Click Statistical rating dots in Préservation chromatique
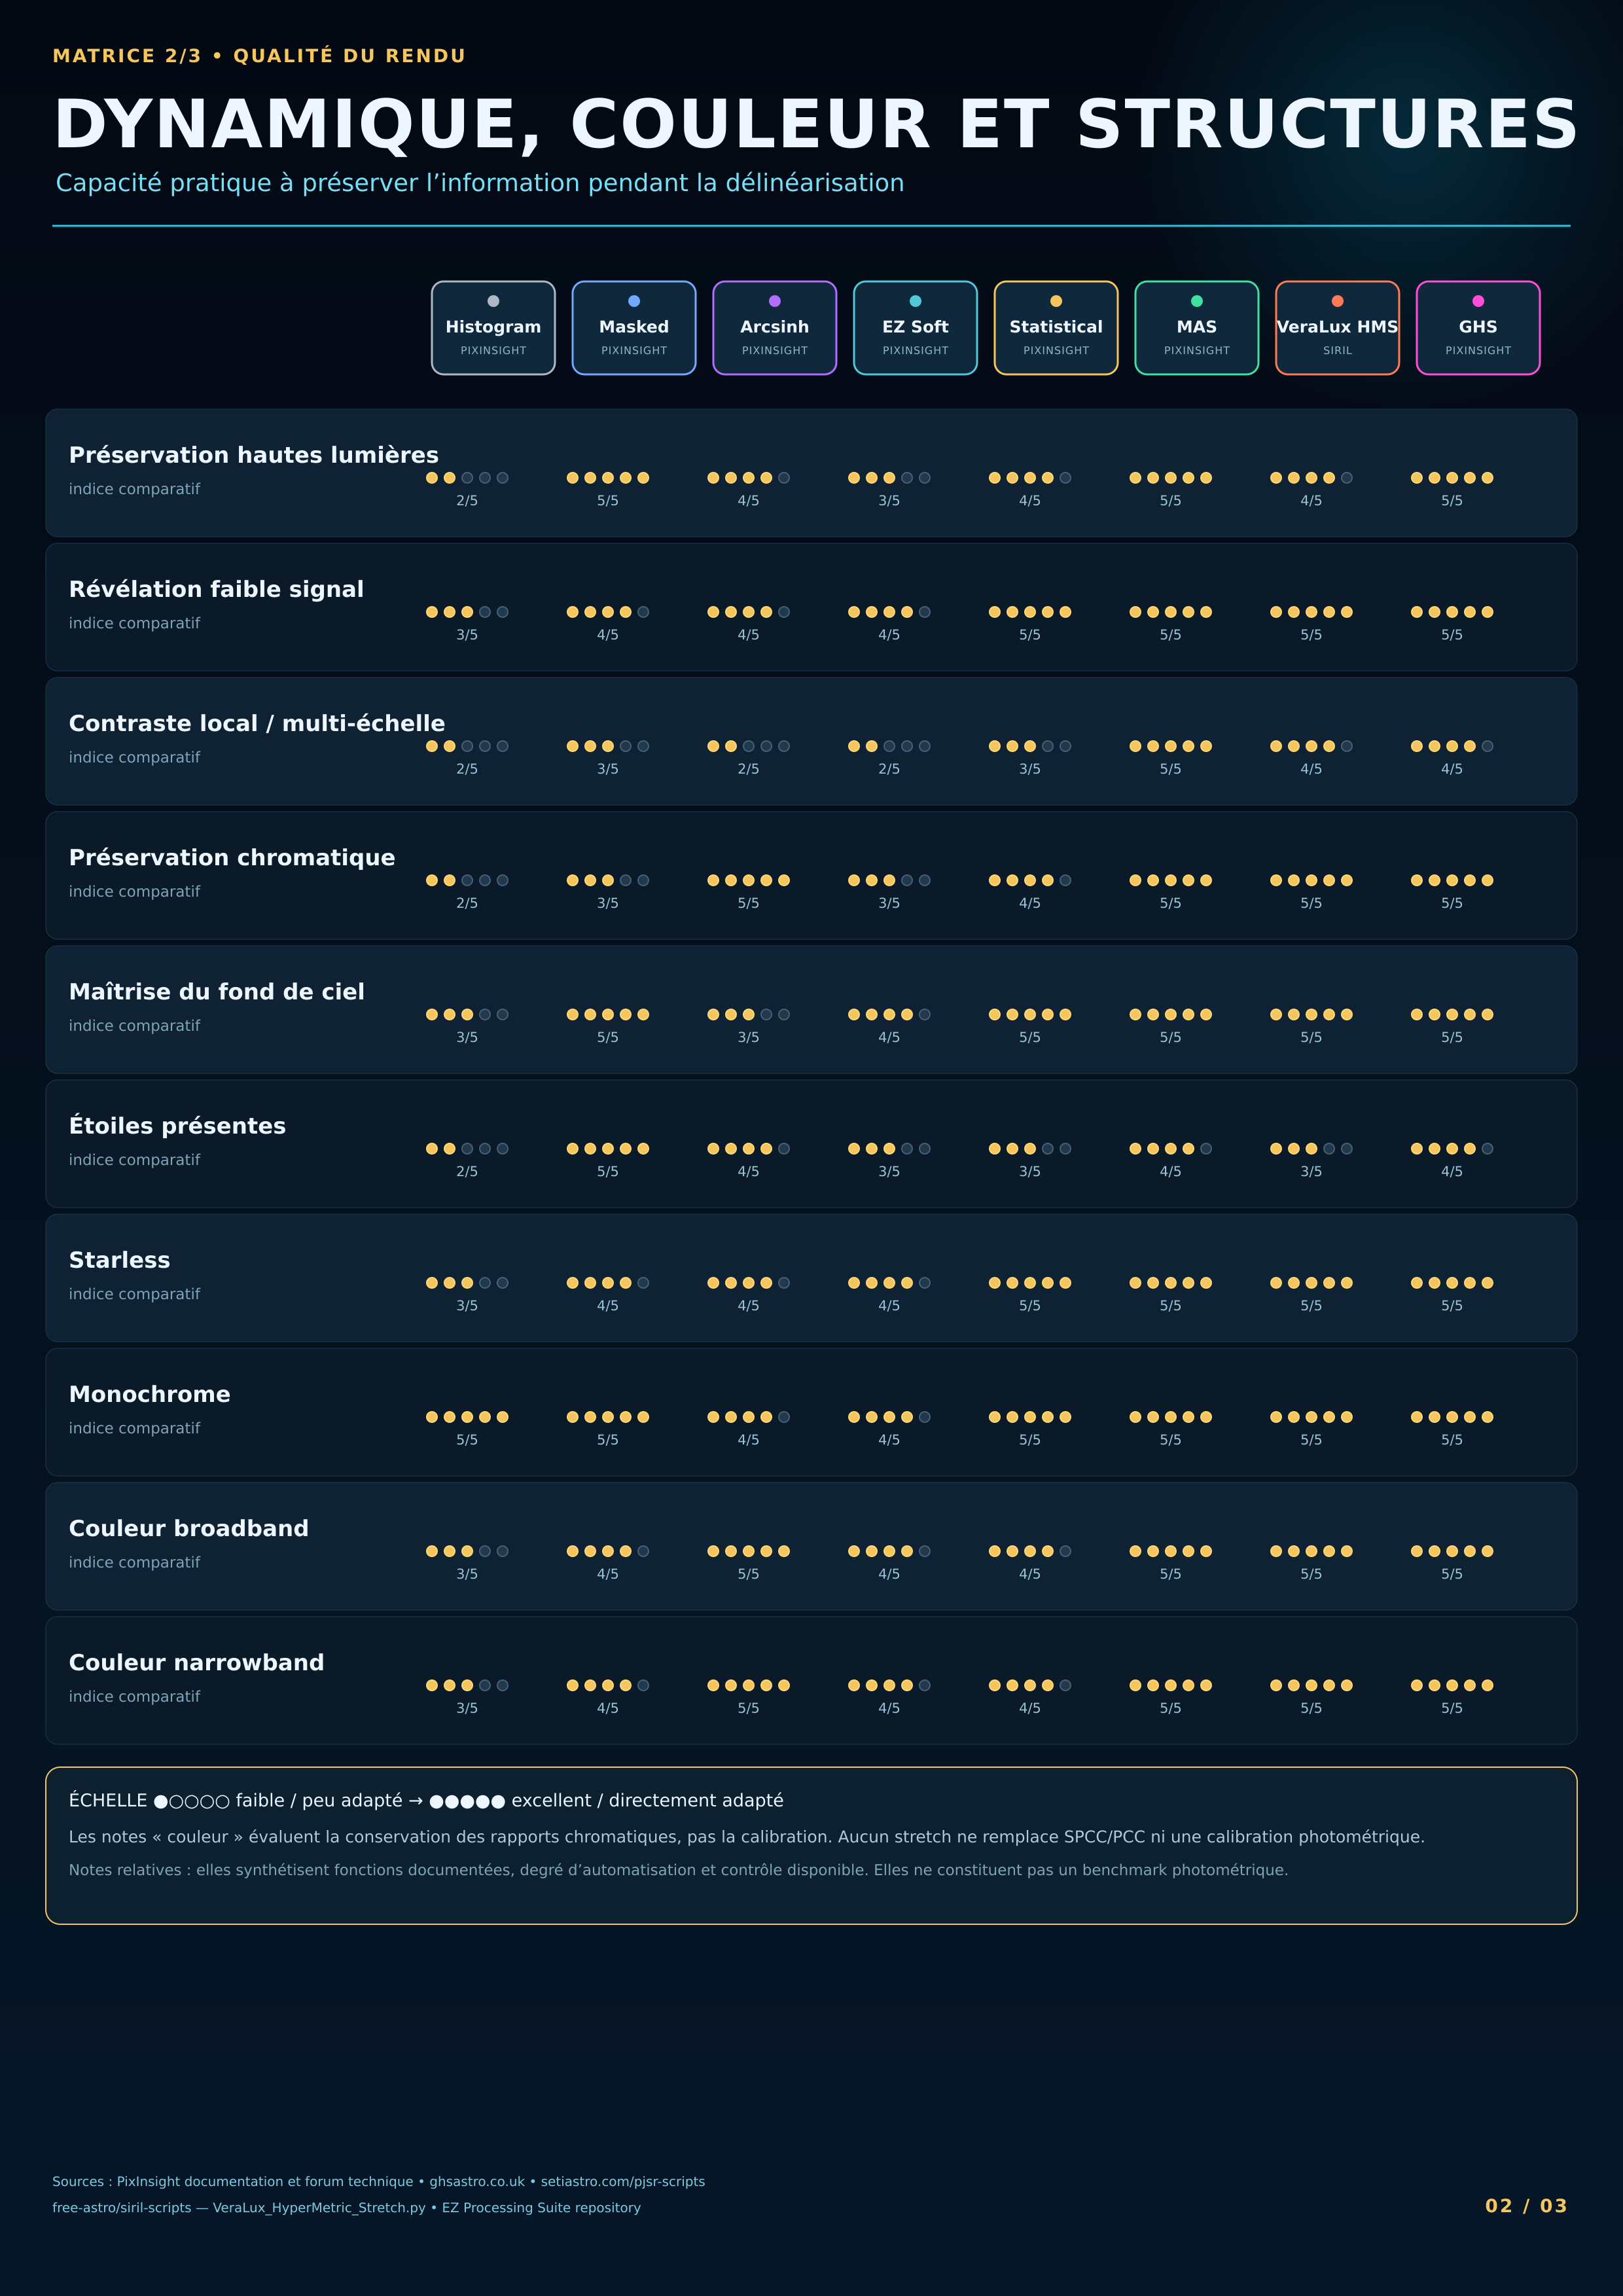Image resolution: width=1623 pixels, height=2296 pixels. click(1030, 880)
